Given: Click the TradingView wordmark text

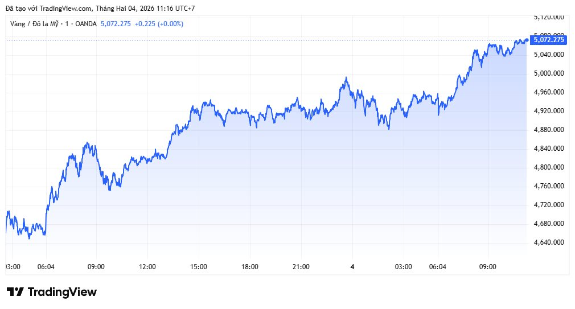Looking at the screenshot, I should (x=62, y=292).
